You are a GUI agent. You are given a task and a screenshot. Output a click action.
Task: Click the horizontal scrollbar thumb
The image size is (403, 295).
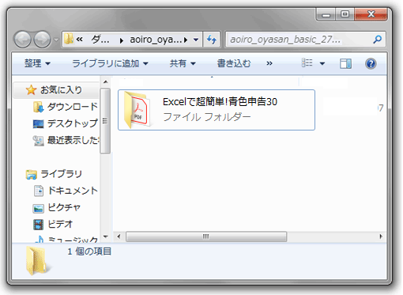(206, 236)
